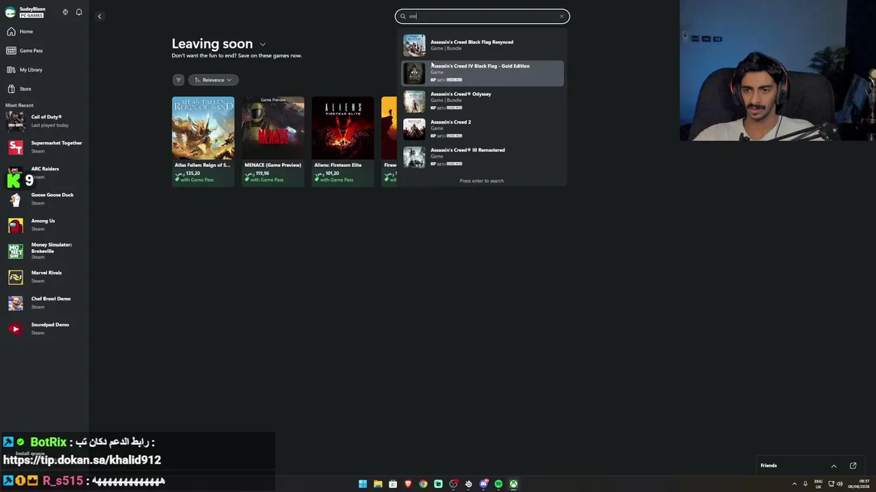
Task: Open Discord from the taskbar
Action: [x=483, y=484]
